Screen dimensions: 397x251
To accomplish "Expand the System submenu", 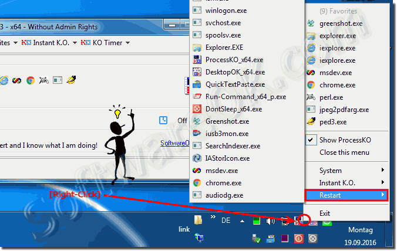I will click(x=347, y=171).
